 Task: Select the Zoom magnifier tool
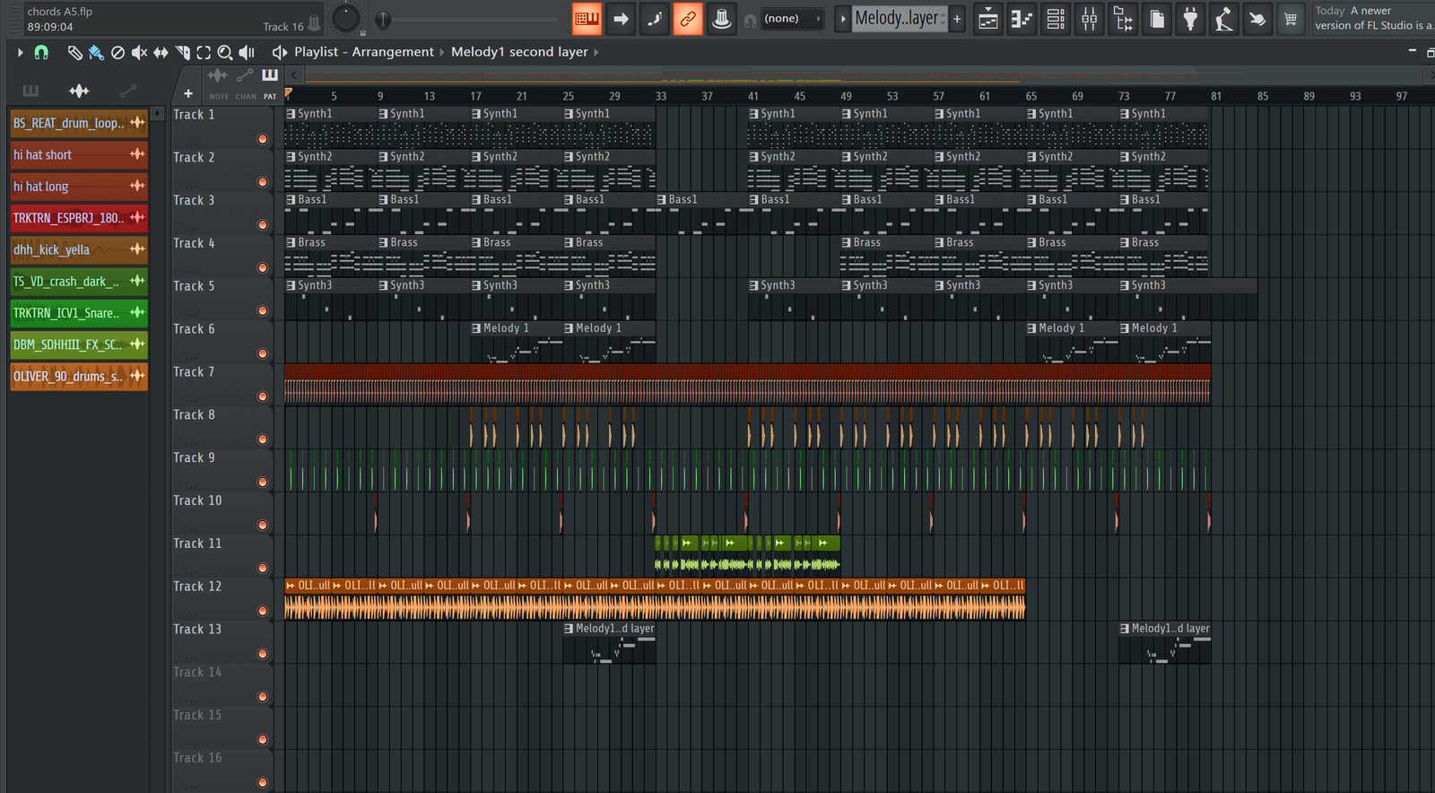click(x=225, y=52)
